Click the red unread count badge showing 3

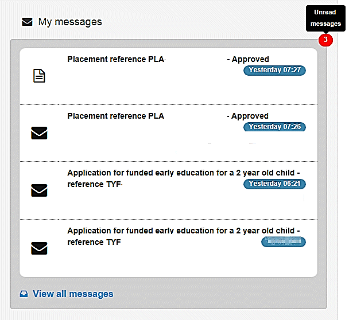point(325,40)
